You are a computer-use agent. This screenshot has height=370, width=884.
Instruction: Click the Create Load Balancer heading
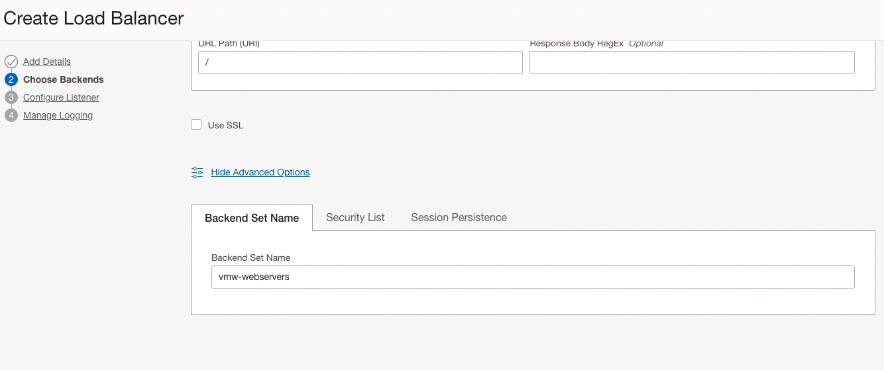93,18
